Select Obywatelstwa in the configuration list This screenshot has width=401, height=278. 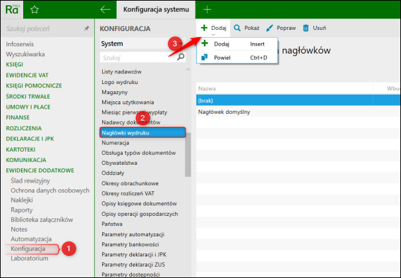click(119, 163)
